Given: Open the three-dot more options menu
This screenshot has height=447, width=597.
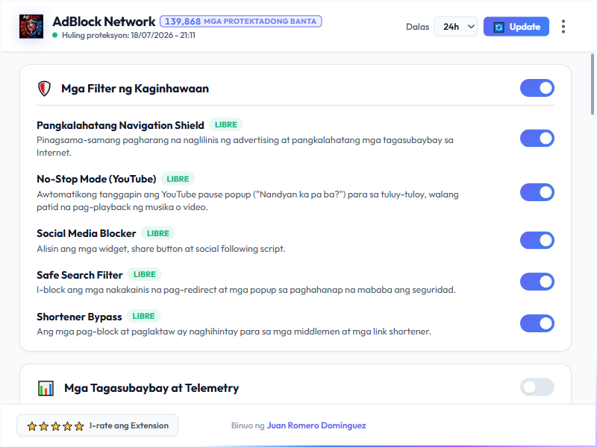Looking at the screenshot, I should pos(563,27).
